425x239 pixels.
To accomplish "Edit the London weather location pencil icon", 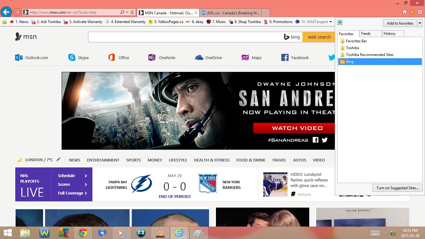I will tap(58, 159).
